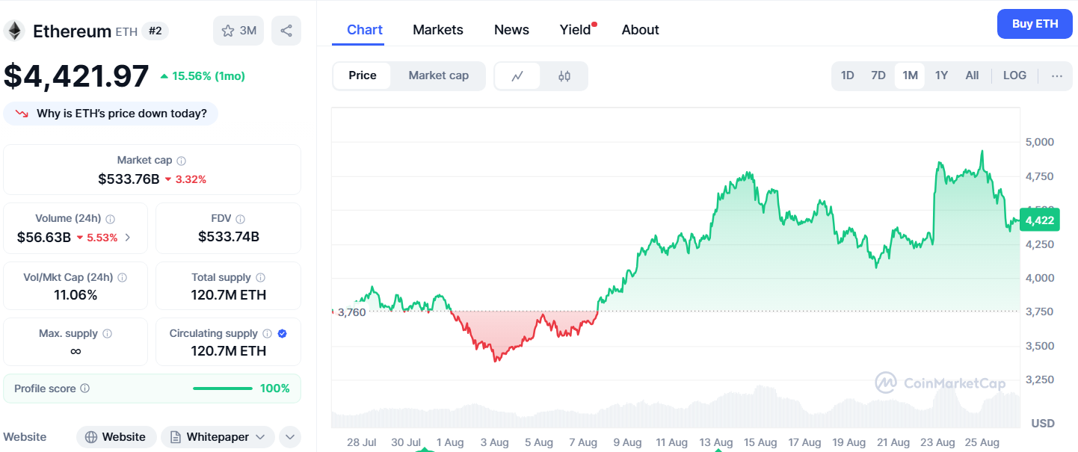Open the Market cap info tooltip
Screen dimensions: 1078x452
click(182, 160)
